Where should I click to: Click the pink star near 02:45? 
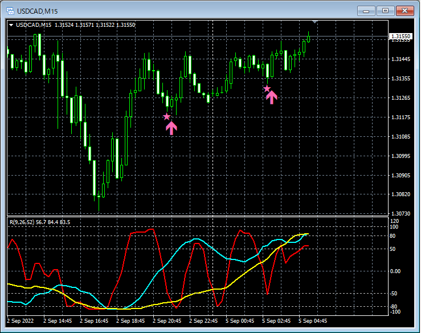tap(267, 89)
